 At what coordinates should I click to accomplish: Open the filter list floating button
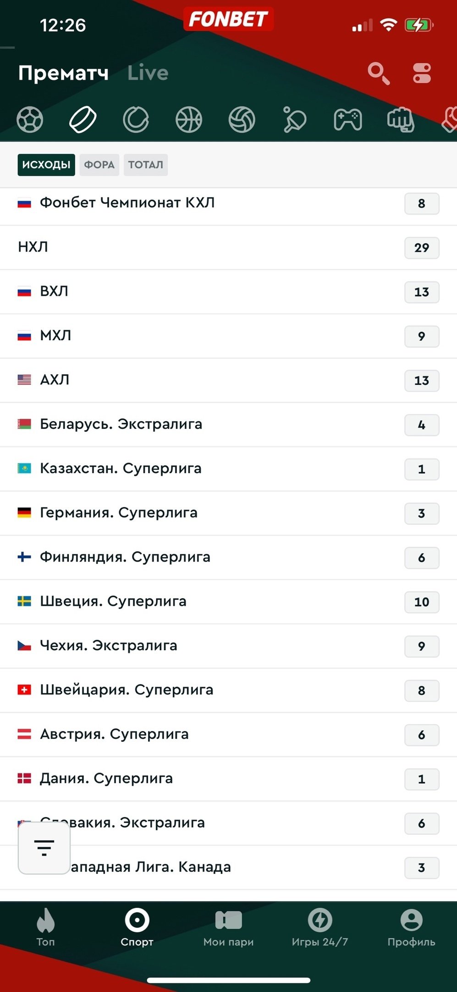(x=44, y=847)
